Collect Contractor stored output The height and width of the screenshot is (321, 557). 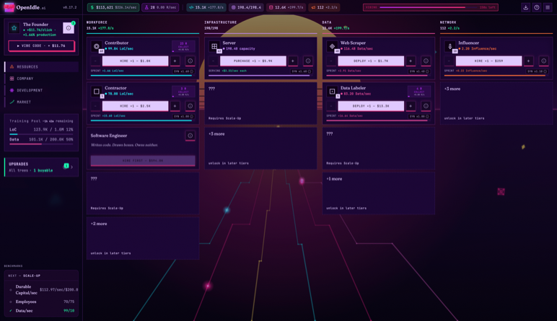coord(183,92)
